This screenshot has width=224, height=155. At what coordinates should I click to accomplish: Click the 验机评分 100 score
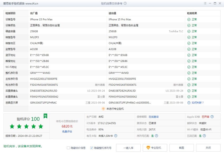coord(28,119)
